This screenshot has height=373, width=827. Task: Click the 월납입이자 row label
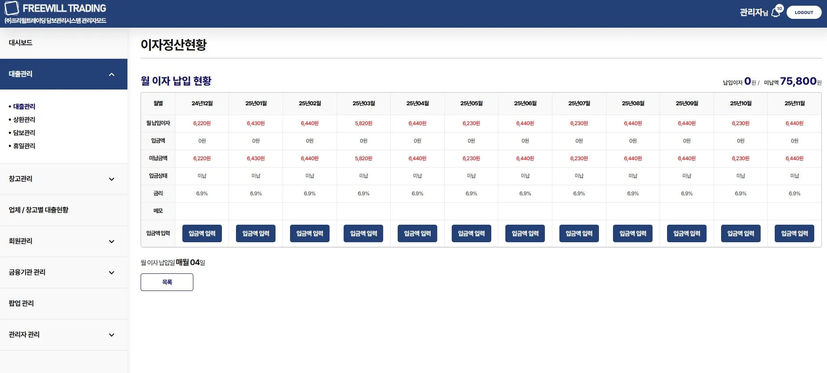pyautogui.click(x=158, y=123)
